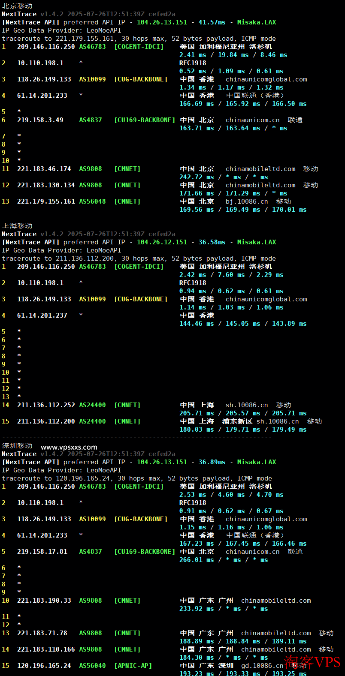Click hop IP 219.158.17.81
The width and height of the screenshot is (345, 676).
(42, 552)
